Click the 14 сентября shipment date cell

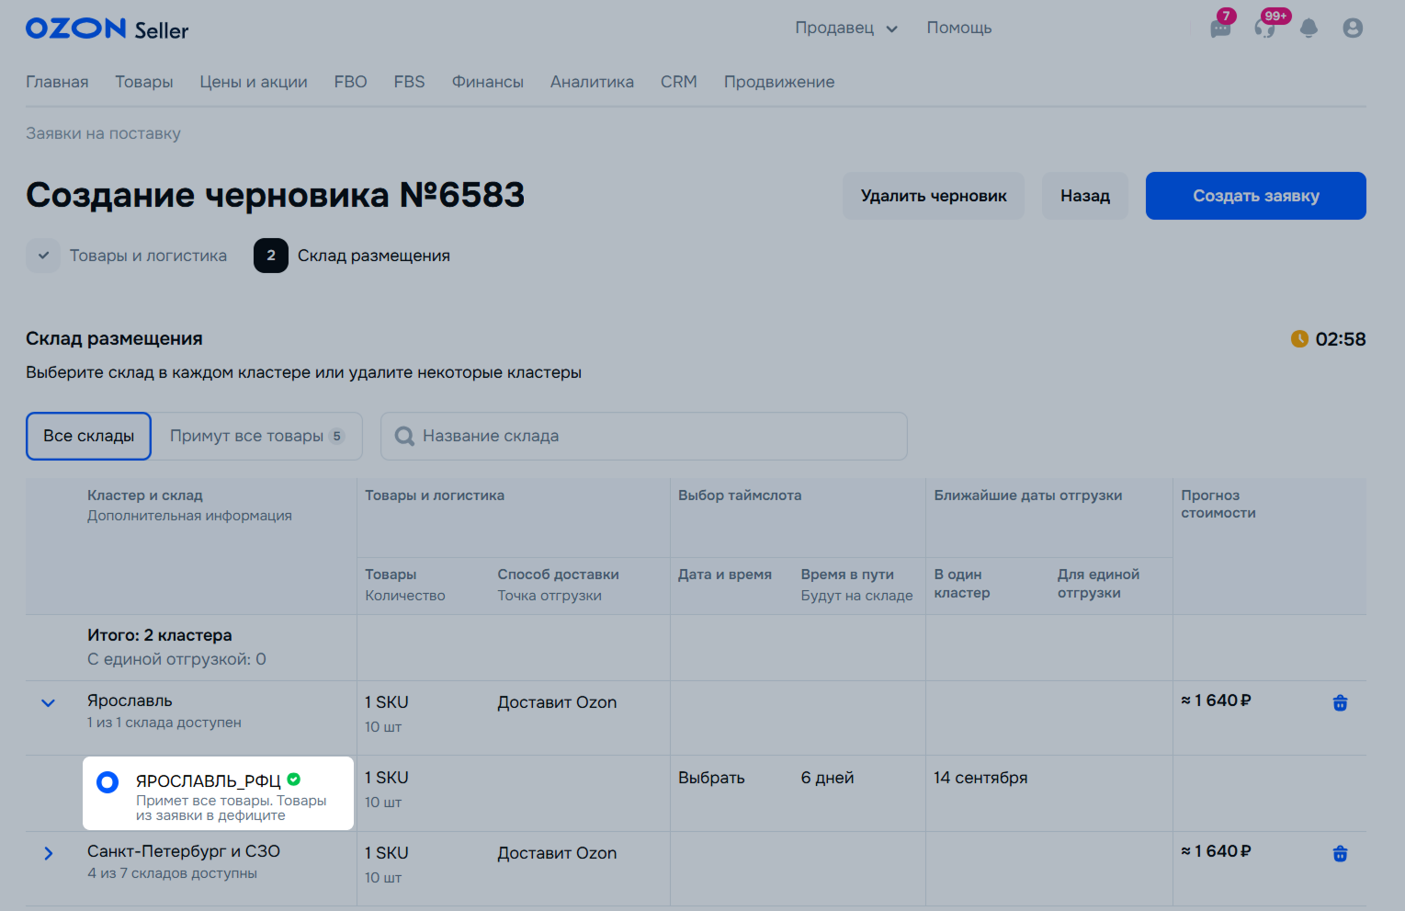point(980,778)
